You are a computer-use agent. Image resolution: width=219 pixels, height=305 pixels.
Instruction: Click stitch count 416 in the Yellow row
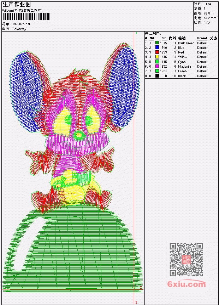click(164, 57)
